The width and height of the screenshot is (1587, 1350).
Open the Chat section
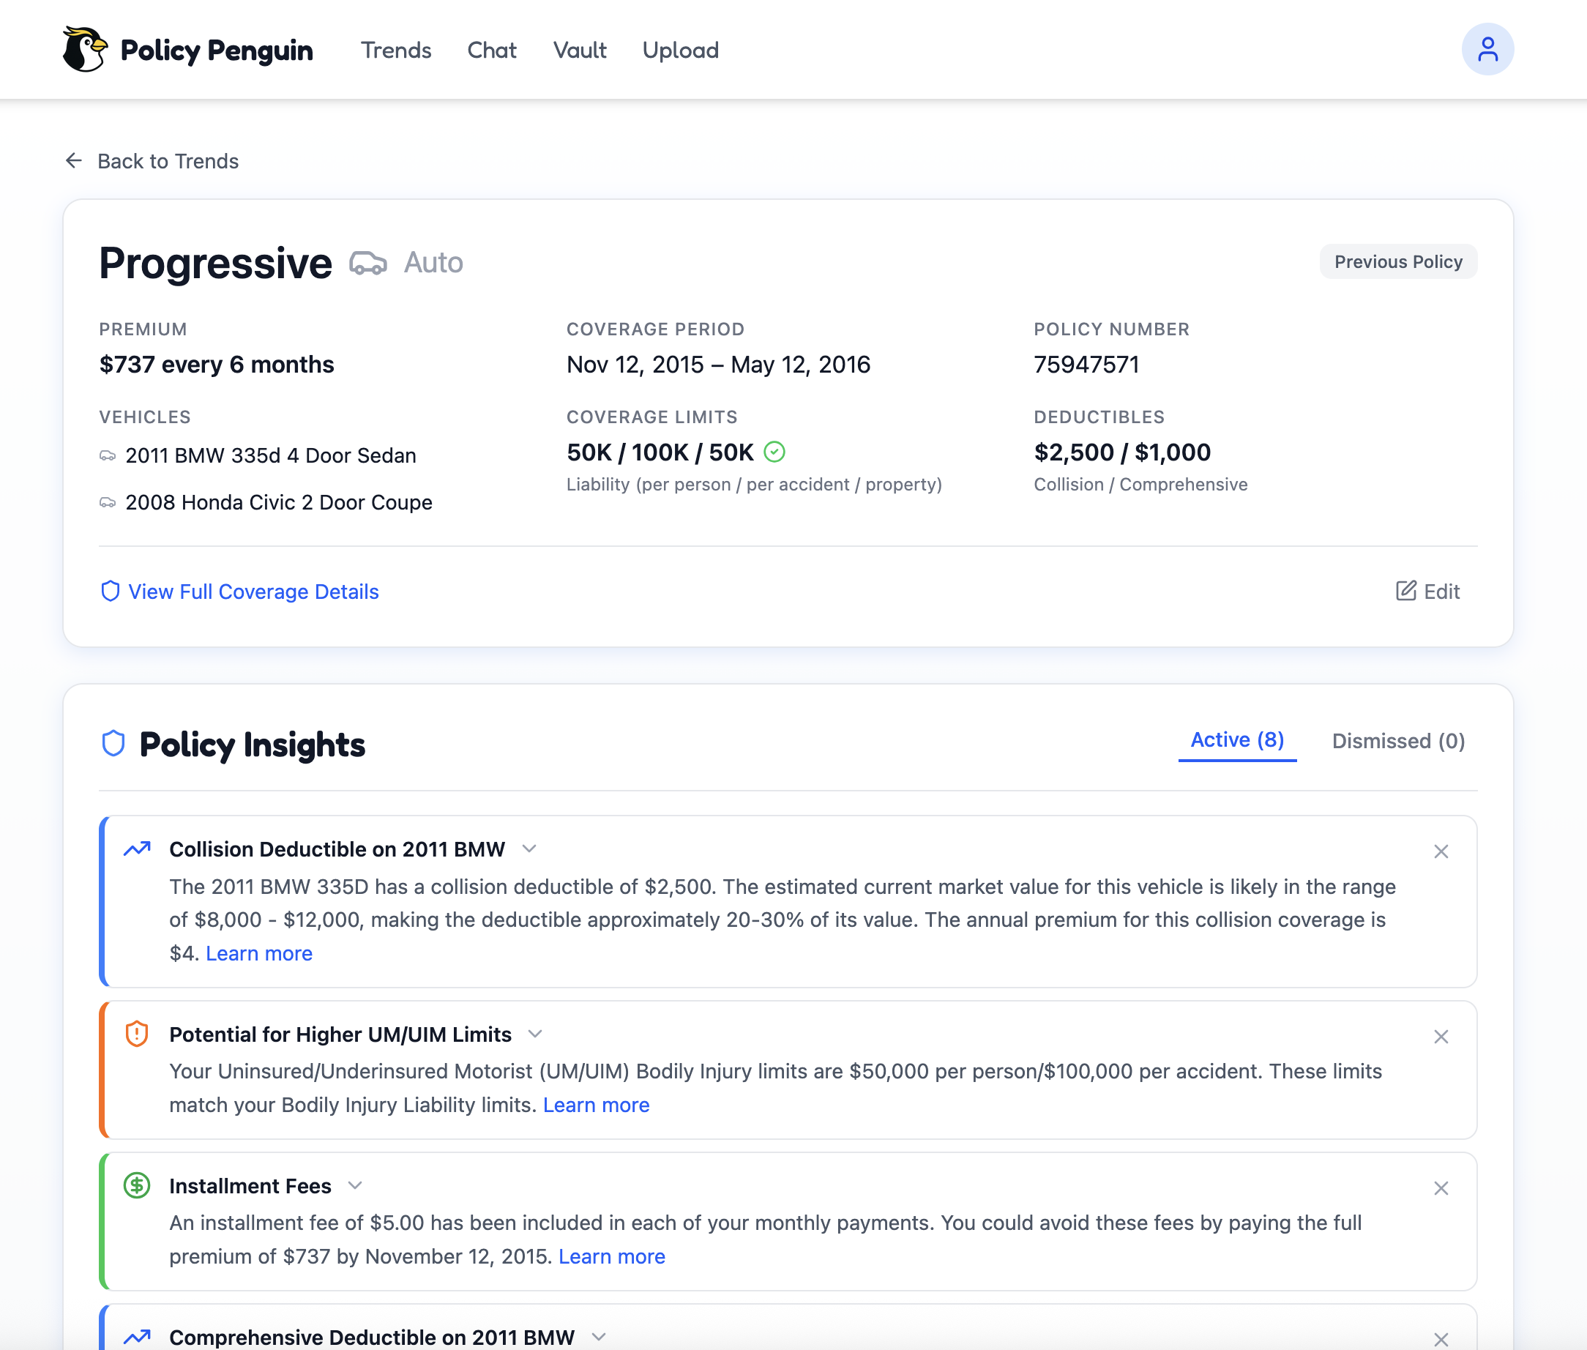[492, 50]
